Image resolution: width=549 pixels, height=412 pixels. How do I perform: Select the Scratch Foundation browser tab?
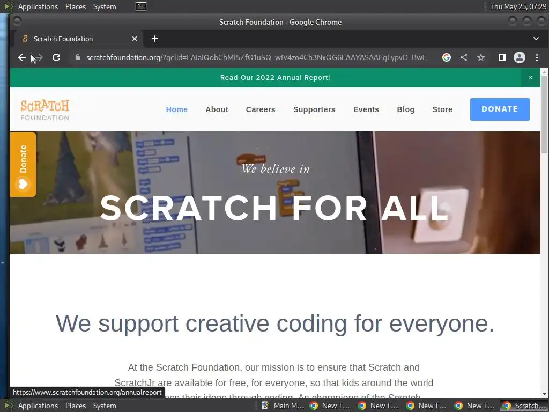pos(79,39)
